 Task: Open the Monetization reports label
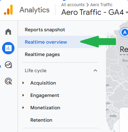[45, 108]
